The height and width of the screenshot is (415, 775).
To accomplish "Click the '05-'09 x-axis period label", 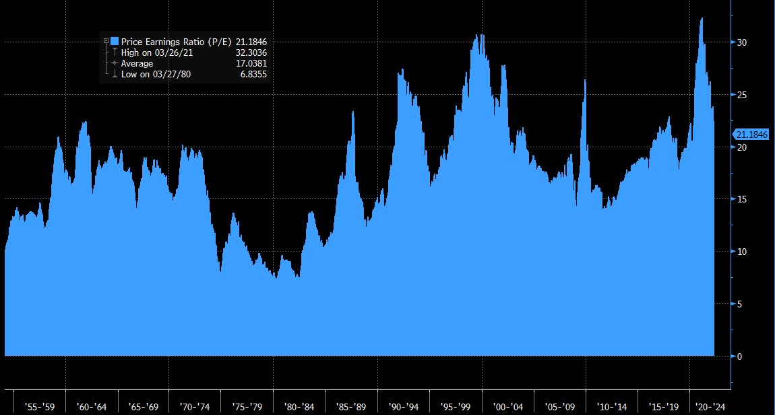I will coord(559,407).
